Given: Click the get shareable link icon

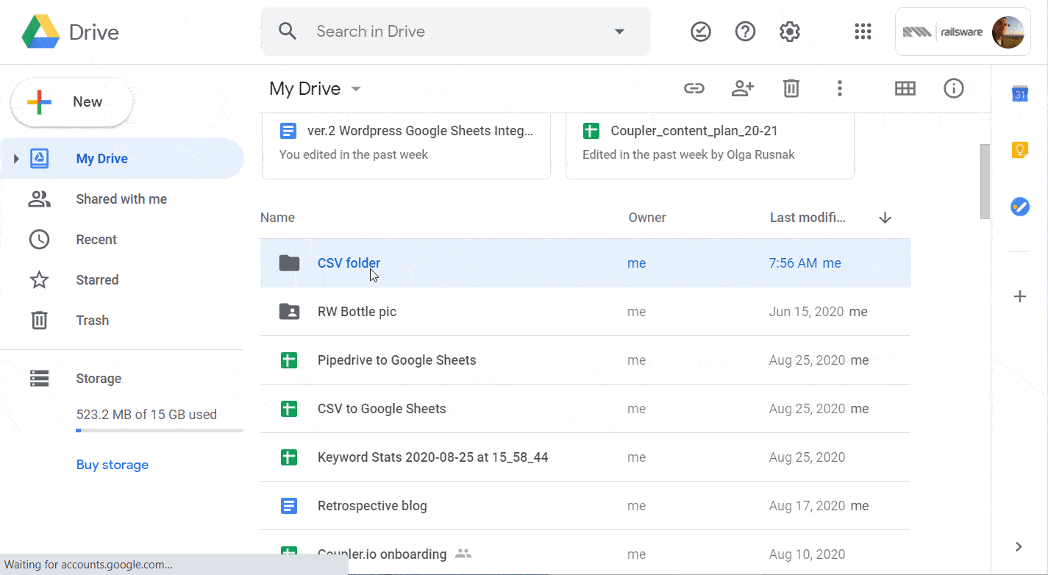Looking at the screenshot, I should 694,89.
